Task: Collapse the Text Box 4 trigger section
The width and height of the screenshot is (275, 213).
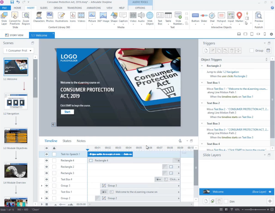Action: [202, 144]
